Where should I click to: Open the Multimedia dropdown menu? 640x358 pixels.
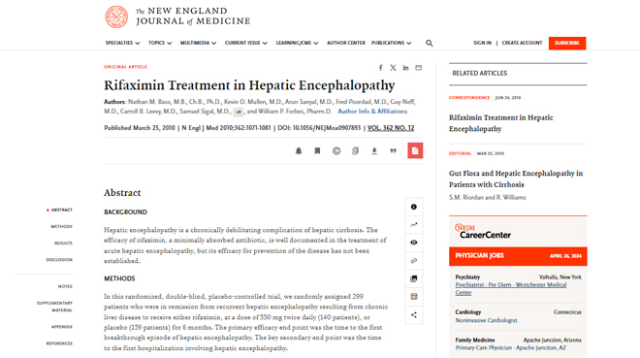[x=199, y=43]
